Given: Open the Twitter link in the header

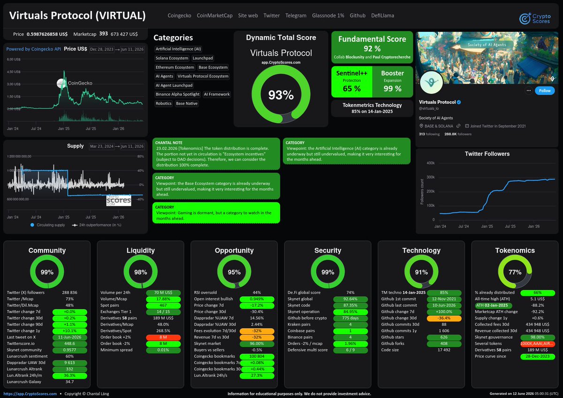Looking at the screenshot, I should (x=272, y=15).
